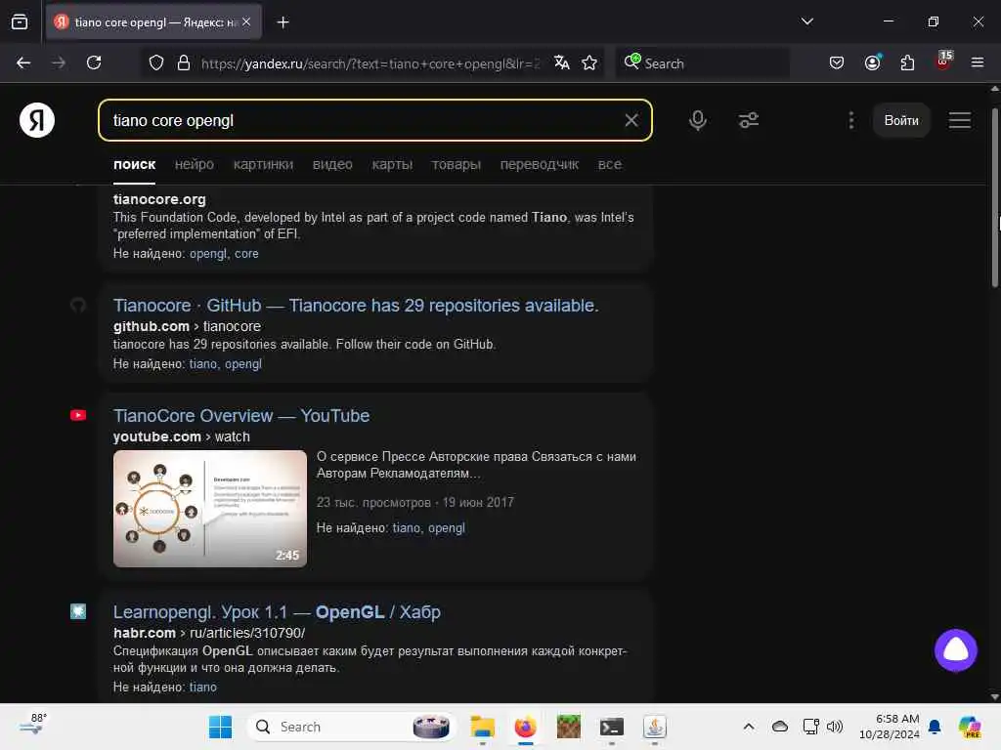Open the Yandex three-dot options menu

pyautogui.click(x=851, y=120)
